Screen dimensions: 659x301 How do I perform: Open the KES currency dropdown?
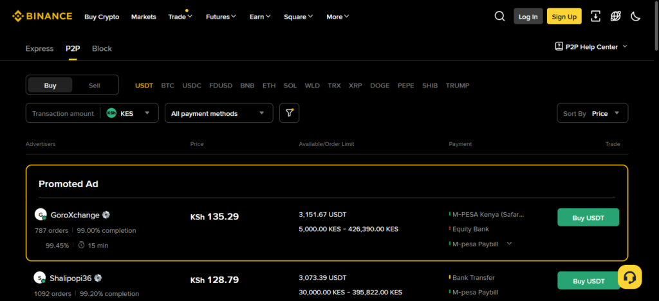click(129, 113)
